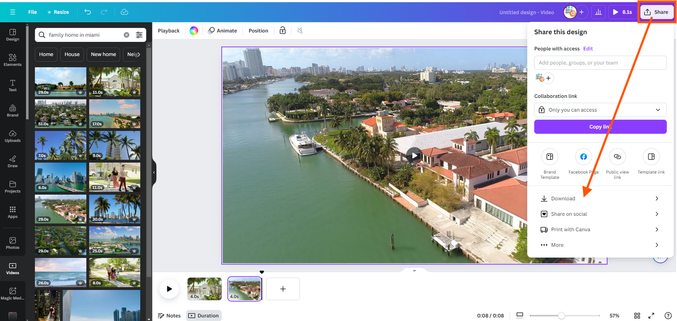
Task: Open the rainbow color picker swatch
Action: (x=194, y=31)
